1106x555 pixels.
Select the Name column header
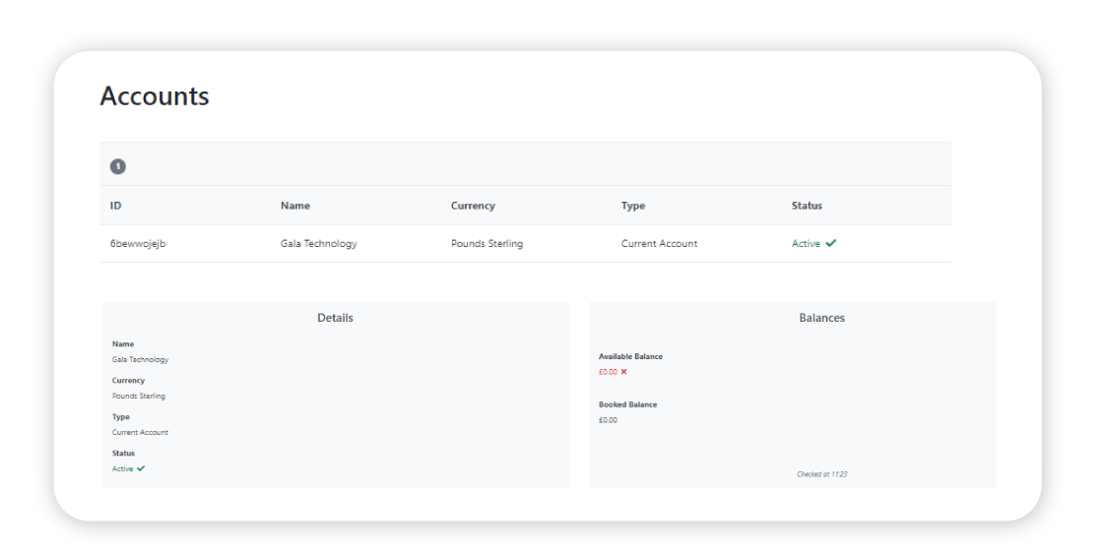295,206
